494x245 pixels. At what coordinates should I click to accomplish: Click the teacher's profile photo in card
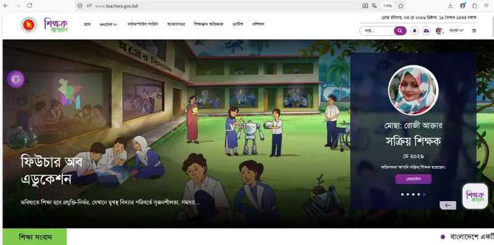coord(413,90)
